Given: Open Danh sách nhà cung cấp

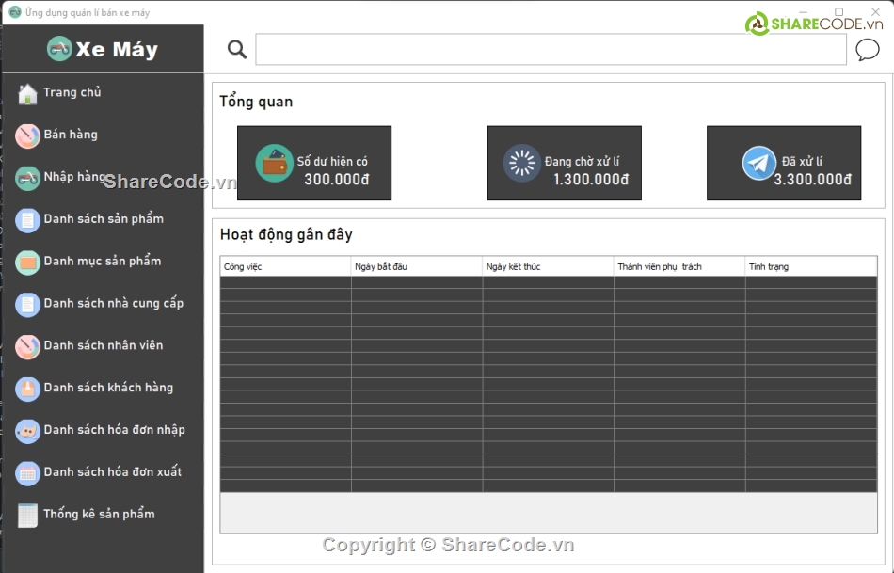Looking at the screenshot, I should pyautogui.click(x=113, y=304).
